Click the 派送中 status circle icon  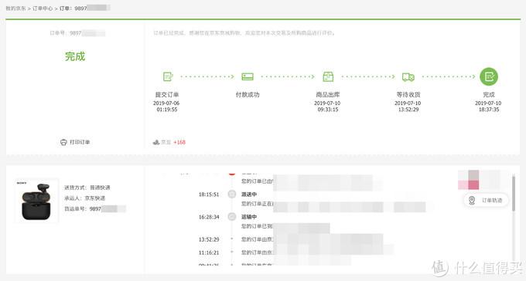[x=232, y=195]
